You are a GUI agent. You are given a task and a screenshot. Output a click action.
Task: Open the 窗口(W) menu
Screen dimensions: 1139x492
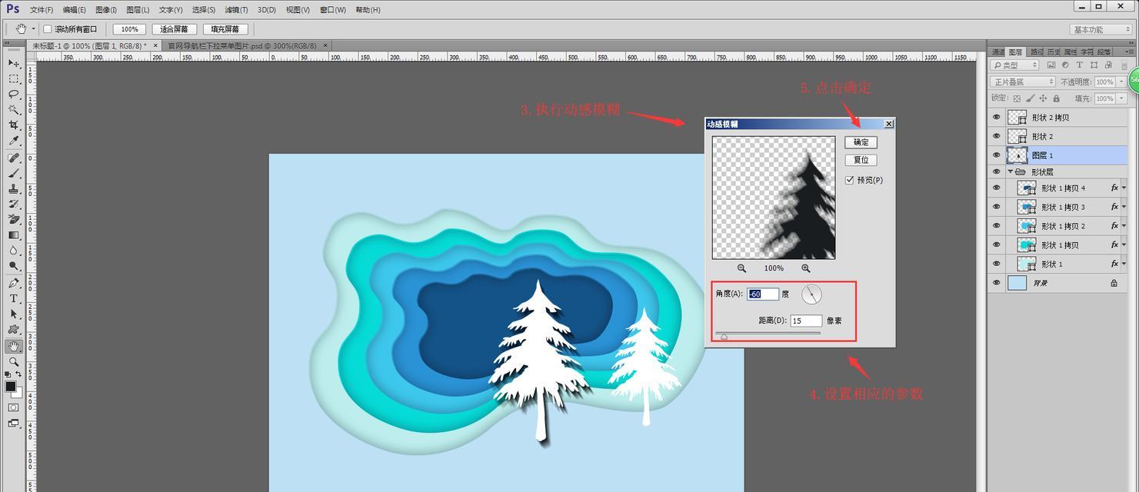pos(333,10)
